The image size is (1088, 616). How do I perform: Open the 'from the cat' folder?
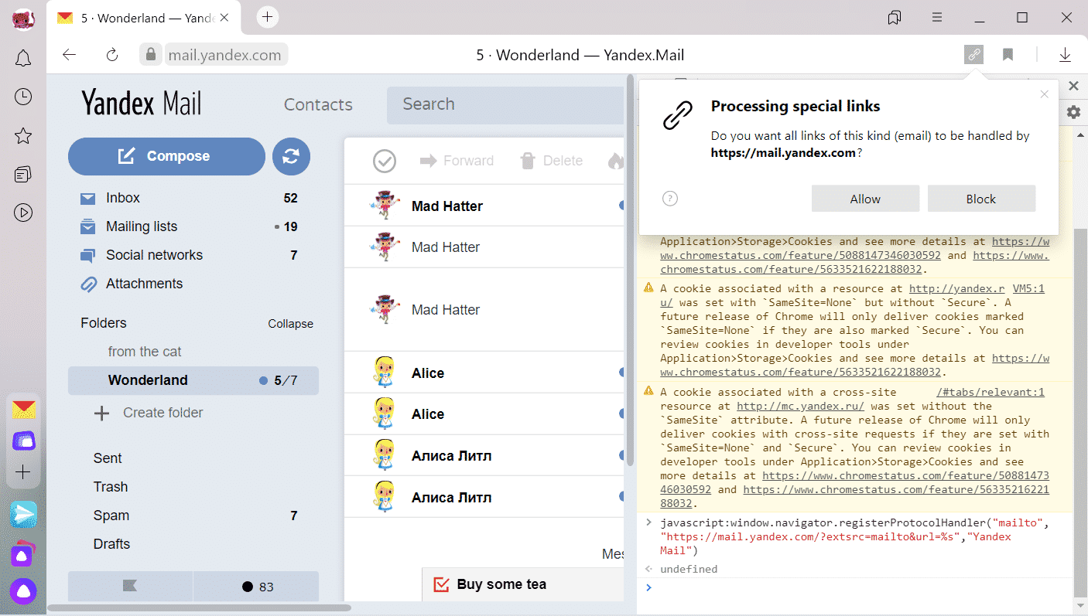coord(145,352)
